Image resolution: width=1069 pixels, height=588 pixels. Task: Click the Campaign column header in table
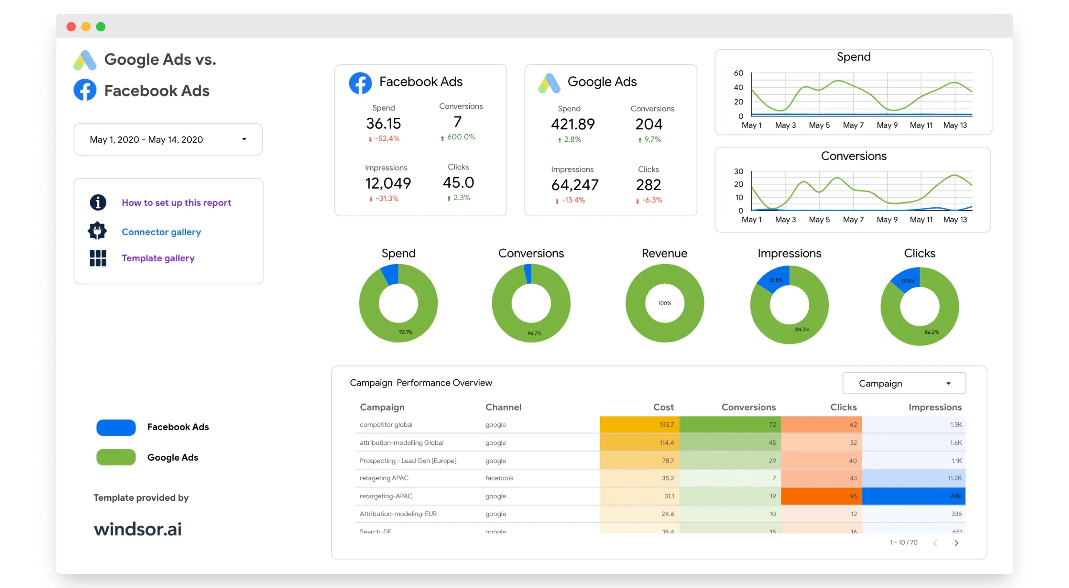click(x=382, y=407)
